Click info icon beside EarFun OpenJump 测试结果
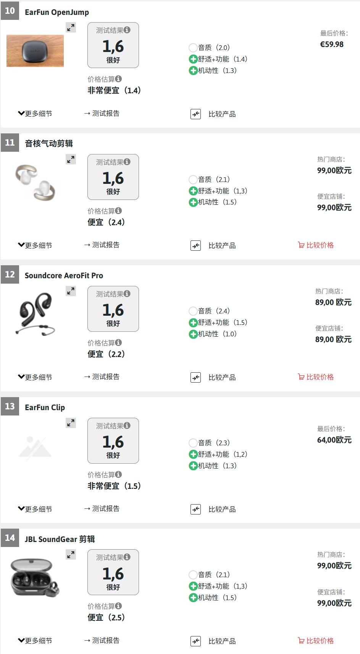The image size is (360, 654). pos(127,30)
